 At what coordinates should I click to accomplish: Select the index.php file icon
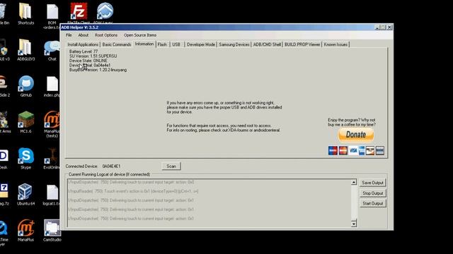52,86
